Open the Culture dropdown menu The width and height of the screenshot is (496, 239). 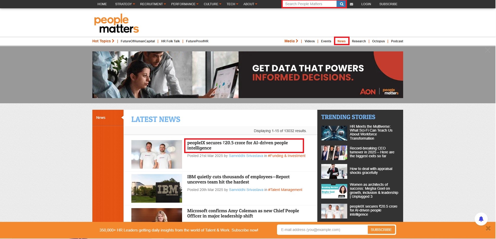(212, 4)
